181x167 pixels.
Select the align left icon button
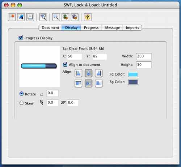pyautogui.click(x=79, y=73)
